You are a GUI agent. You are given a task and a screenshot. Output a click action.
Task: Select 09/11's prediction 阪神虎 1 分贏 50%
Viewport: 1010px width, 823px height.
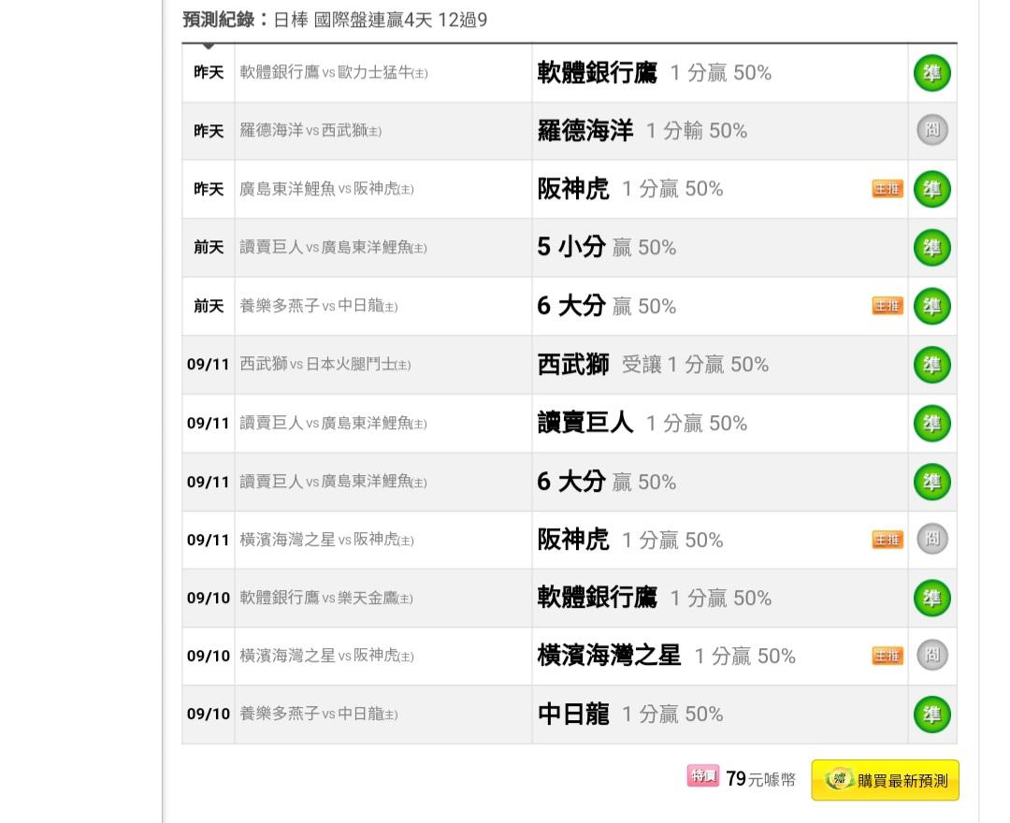[x=630, y=540]
